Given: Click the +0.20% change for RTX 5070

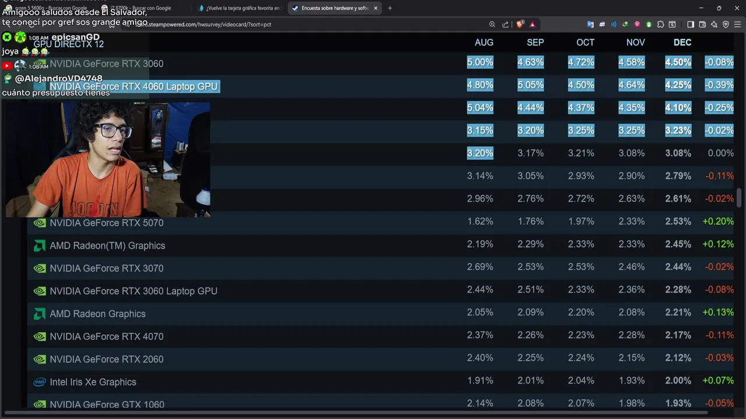Looking at the screenshot, I should pyautogui.click(x=718, y=221).
